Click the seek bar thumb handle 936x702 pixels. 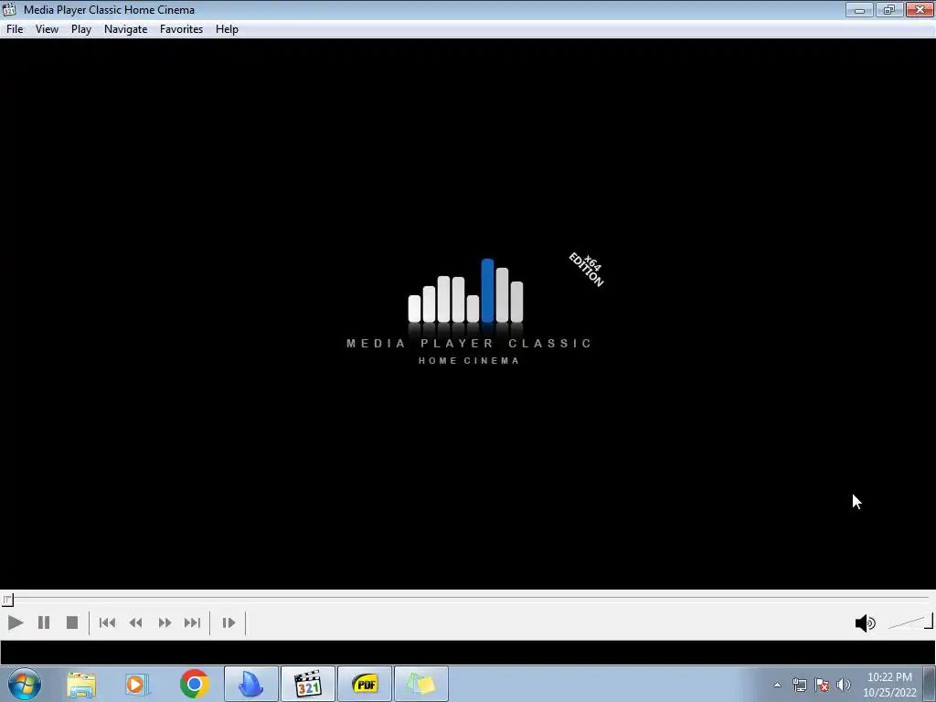point(7,600)
